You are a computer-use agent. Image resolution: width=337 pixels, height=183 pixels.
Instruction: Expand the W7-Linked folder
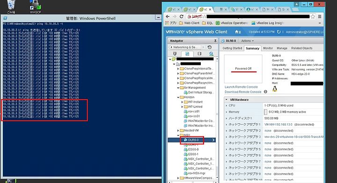click(x=182, y=107)
